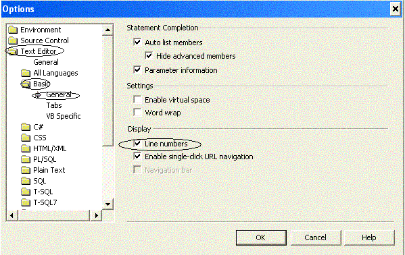Click the tree's scroll down arrow
The width and height of the screenshot is (405, 255).
[x=108, y=204]
